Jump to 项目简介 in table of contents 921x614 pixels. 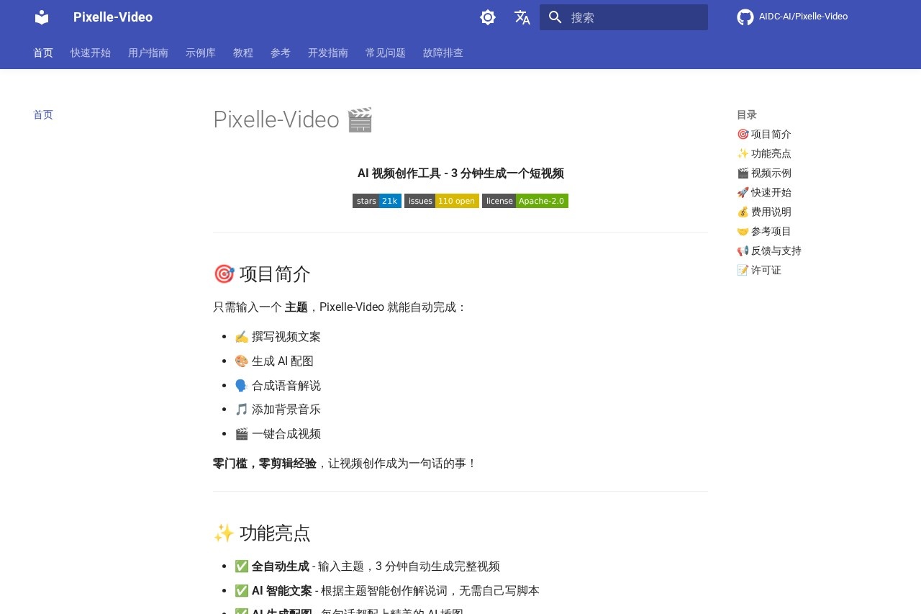click(x=764, y=134)
